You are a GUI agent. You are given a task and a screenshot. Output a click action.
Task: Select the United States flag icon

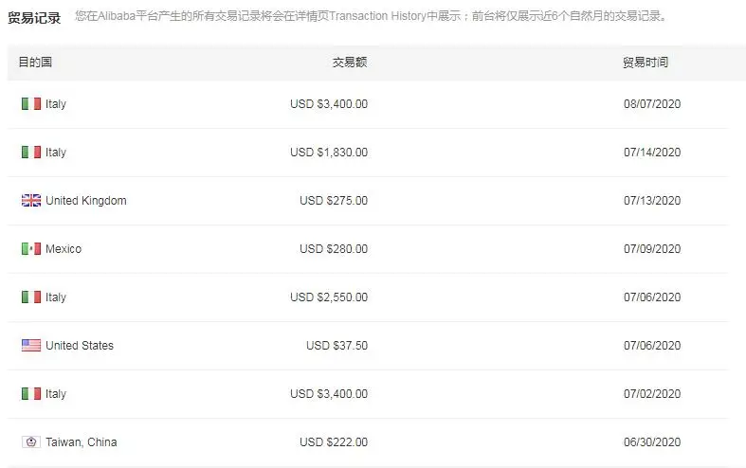[30, 346]
